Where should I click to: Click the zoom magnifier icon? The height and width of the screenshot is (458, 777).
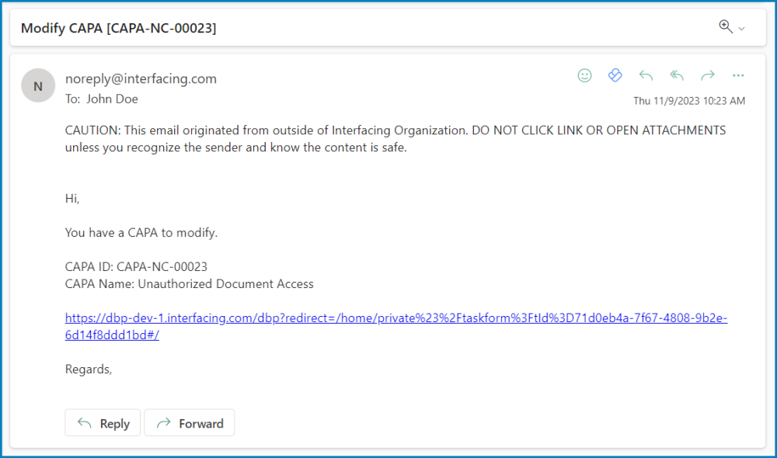tap(726, 26)
